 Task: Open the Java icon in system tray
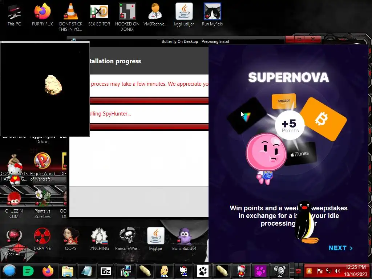coord(309,271)
